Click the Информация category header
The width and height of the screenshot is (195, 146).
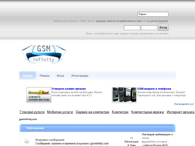(x=97, y=128)
